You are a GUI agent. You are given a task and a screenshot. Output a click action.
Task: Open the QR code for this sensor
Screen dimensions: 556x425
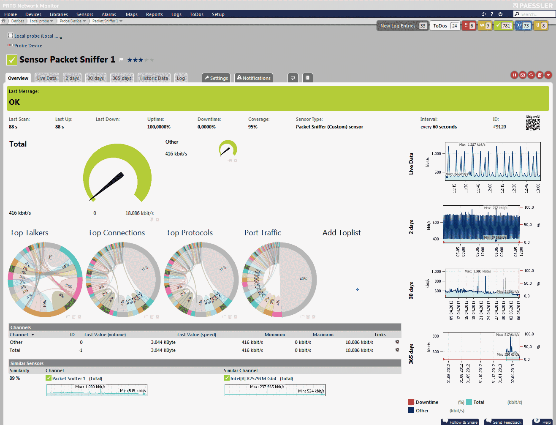coord(533,123)
